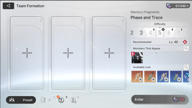Choose locked difficulty level 7
The image size is (192, 108).
pos(179,33)
